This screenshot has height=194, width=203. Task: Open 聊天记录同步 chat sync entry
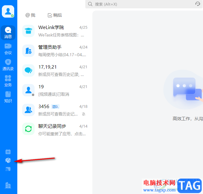(55, 130)
